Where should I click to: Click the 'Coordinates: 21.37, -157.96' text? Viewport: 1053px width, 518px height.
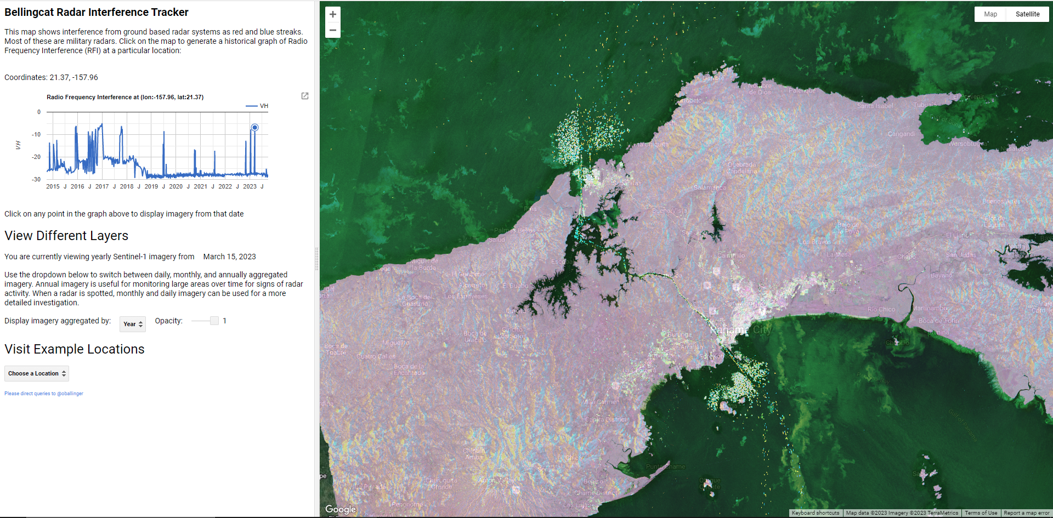click(x=51, y=77)
